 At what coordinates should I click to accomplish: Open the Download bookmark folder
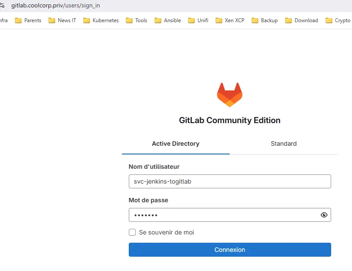click(x=301, y=20)
